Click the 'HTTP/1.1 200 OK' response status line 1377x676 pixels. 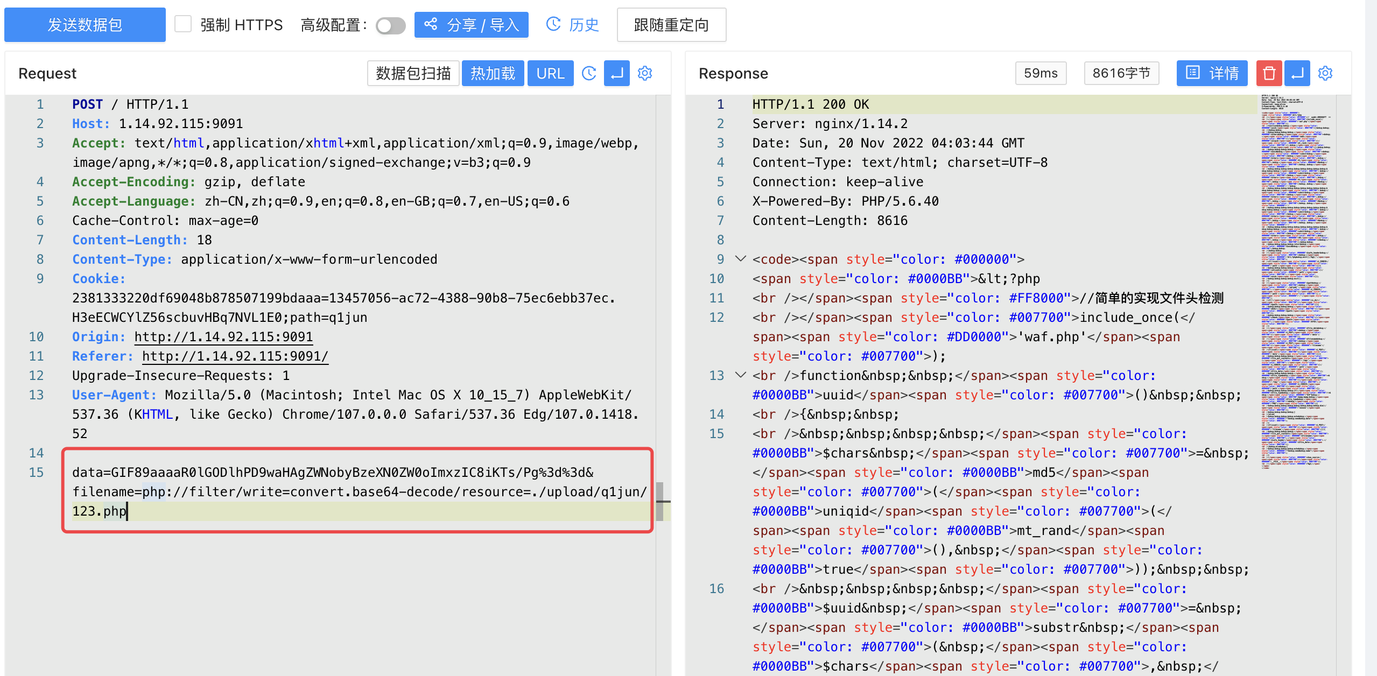pos(811,104)
